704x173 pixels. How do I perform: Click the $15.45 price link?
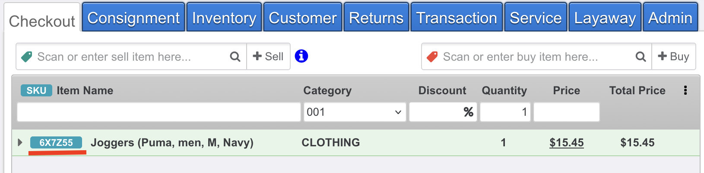(x=566, y=142)
